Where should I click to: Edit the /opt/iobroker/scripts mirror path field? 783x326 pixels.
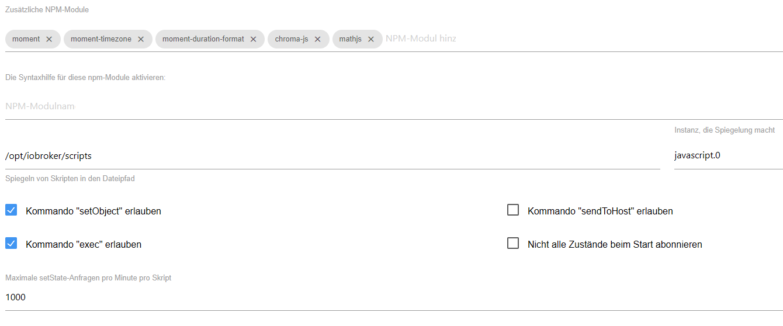332,156
